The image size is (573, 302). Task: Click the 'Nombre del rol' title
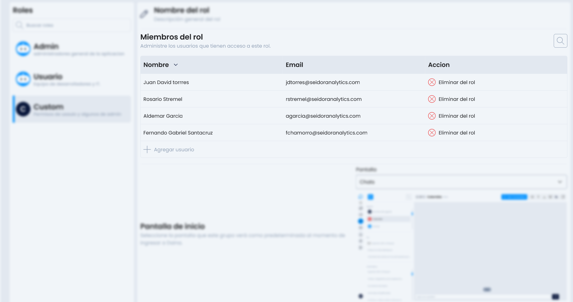(x=182, y=10)
